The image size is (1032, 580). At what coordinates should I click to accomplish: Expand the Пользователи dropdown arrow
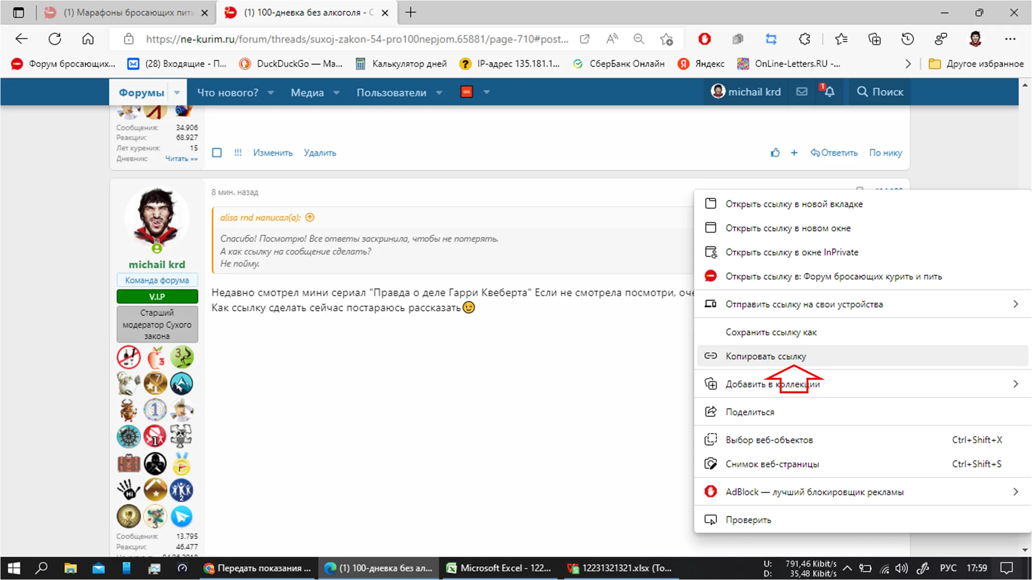click(439, 92)
